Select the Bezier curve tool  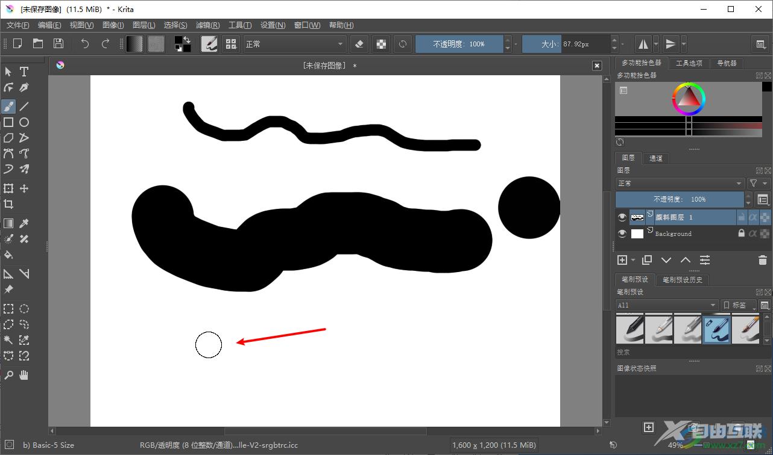tap(8, 153)
